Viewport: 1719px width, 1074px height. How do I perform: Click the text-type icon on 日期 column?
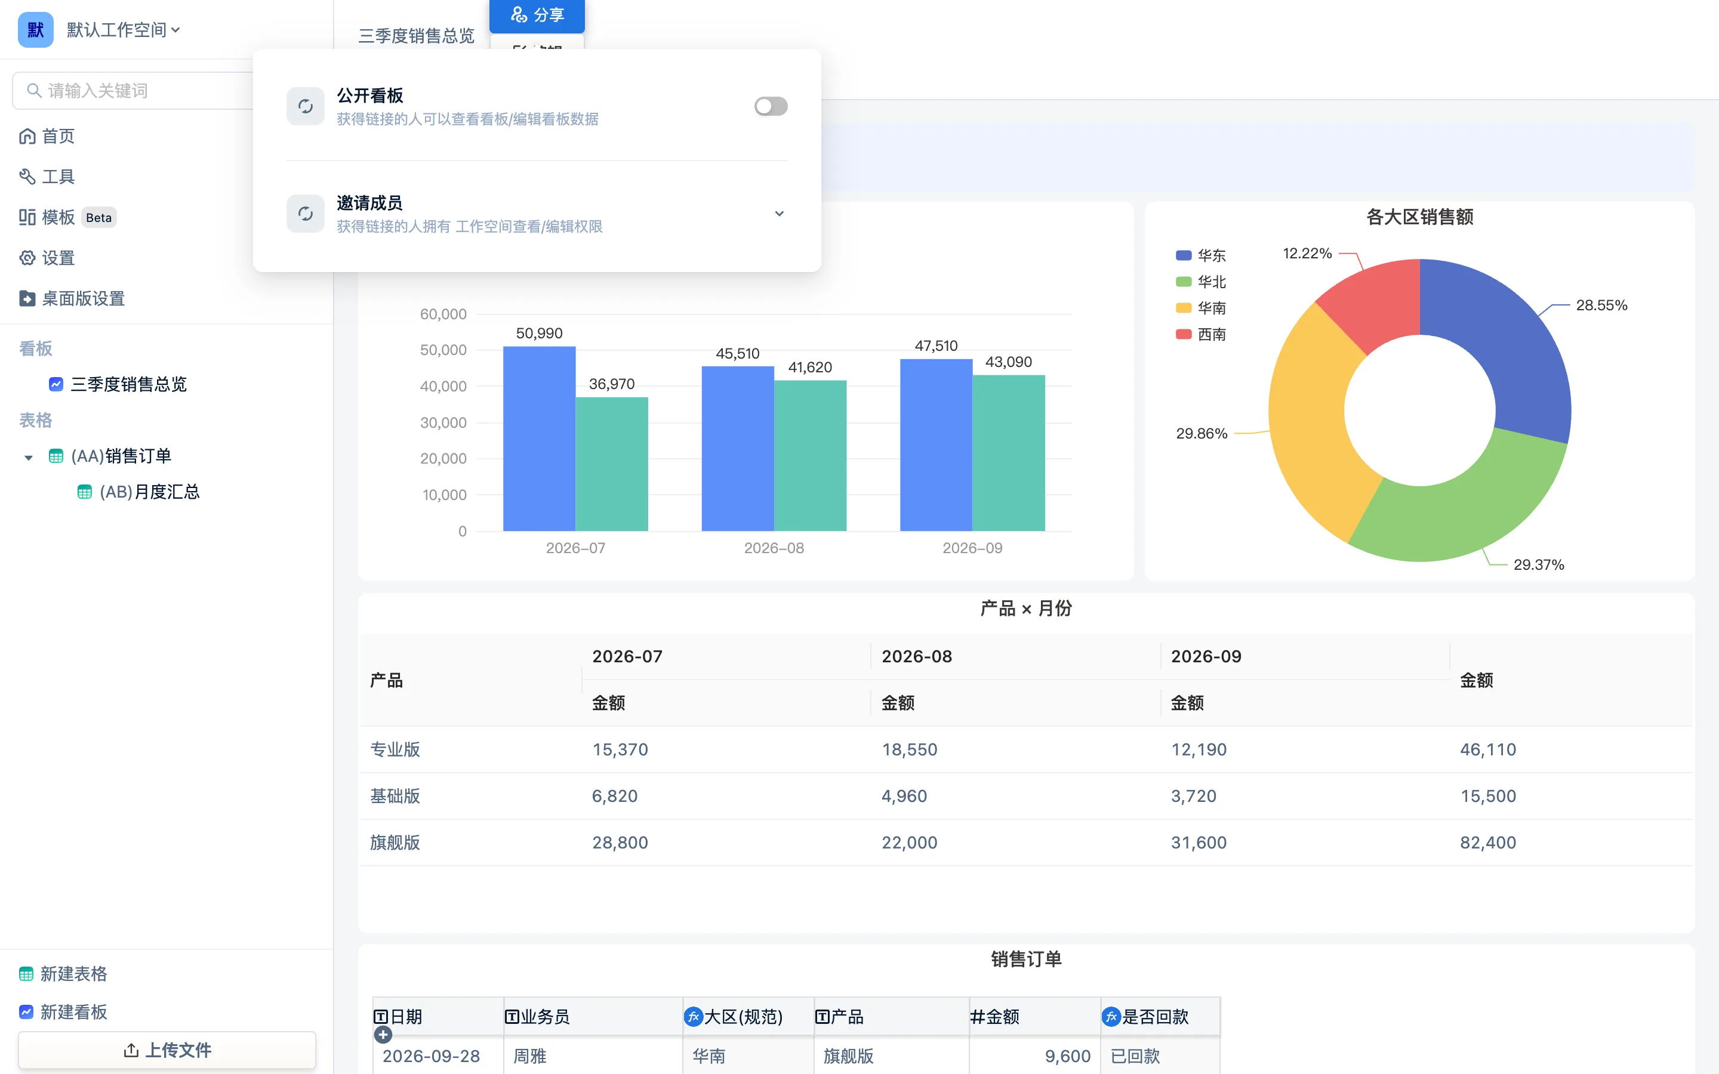pos(381,1017)
